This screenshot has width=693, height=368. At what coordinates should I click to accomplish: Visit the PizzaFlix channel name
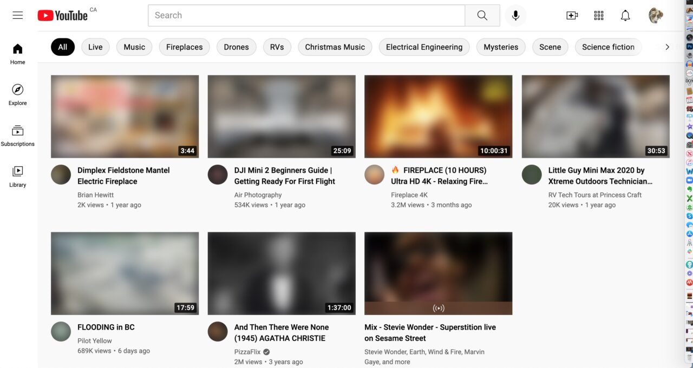click(247, 352)
